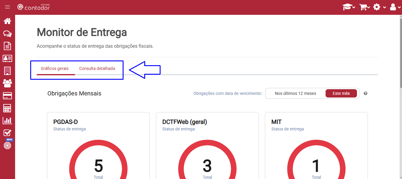Viewport: 402px width, 179px height.
Task: Expand the settings gear dropdown
Action: click(379, 7)
